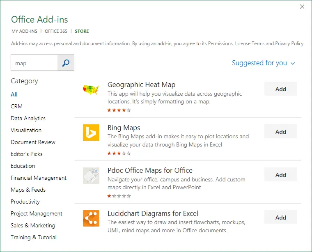Add the Bing Maps add-in
Screen dimensions: 312x252
[280, 132]
